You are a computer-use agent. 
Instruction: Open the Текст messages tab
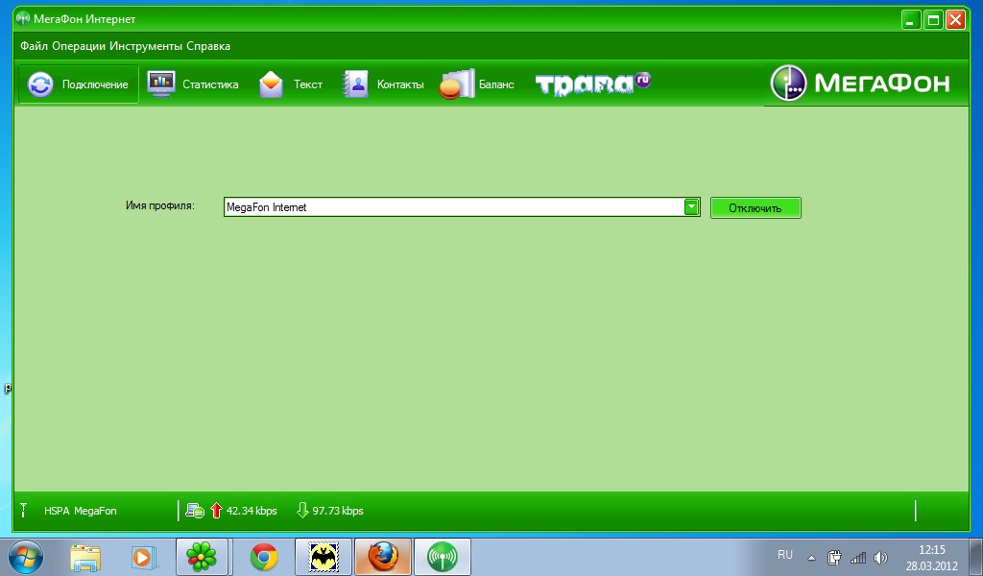[290, 84]
